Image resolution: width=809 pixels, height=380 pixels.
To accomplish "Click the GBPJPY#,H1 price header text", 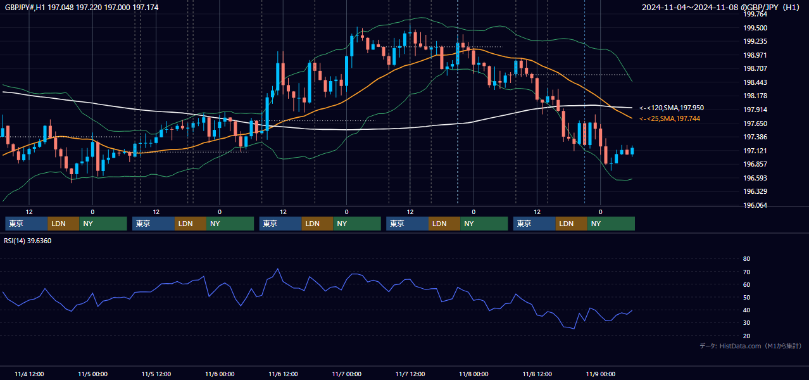I will tap(82, 7).
